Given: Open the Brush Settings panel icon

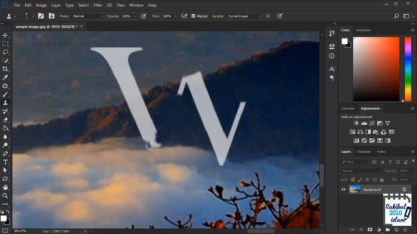Looking at the screenshot, I should coord(40,16).
